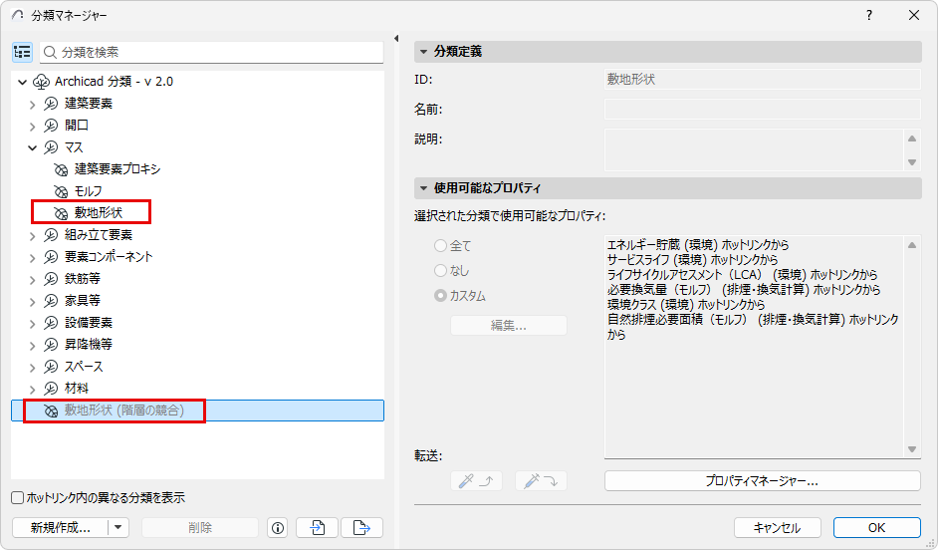Expand the 鉄筋等 tree node
The width and height of the screenshot is (938, 550).
[x=33, y=280]
